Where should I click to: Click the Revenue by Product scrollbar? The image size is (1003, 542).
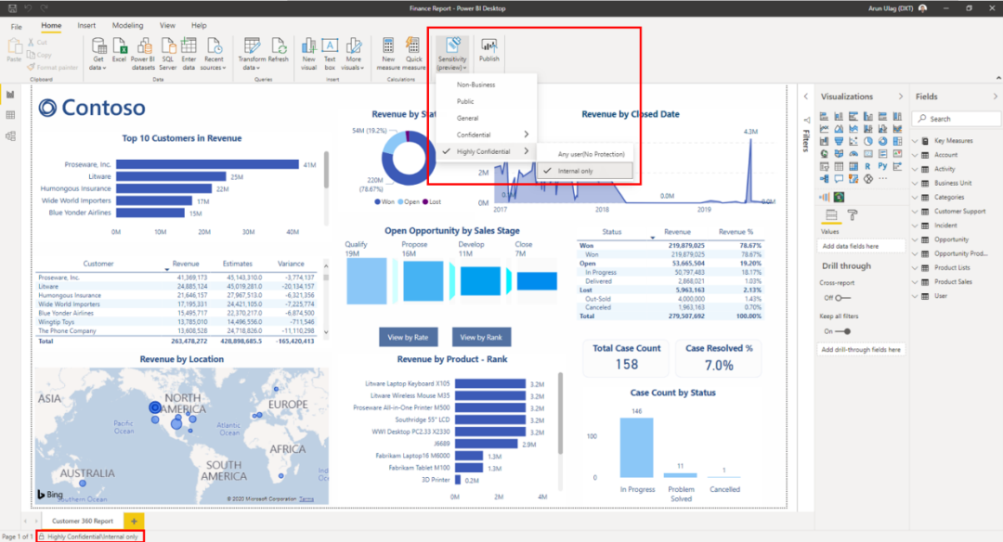click(x=560, y=414)
